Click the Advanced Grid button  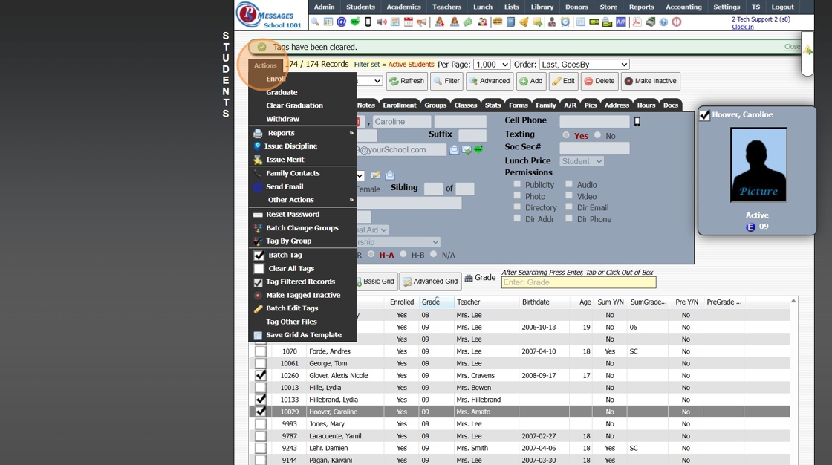pyautogui.click(x=430, y=282)
